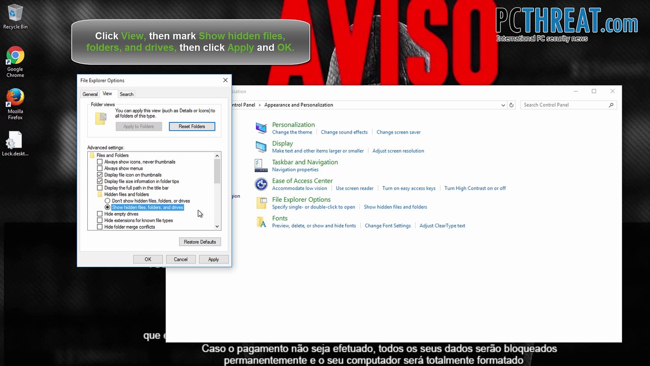Click Specify single- or double-click to open
Image resolution: width=650 pixels, height=366 pixels.
point(313,207)
